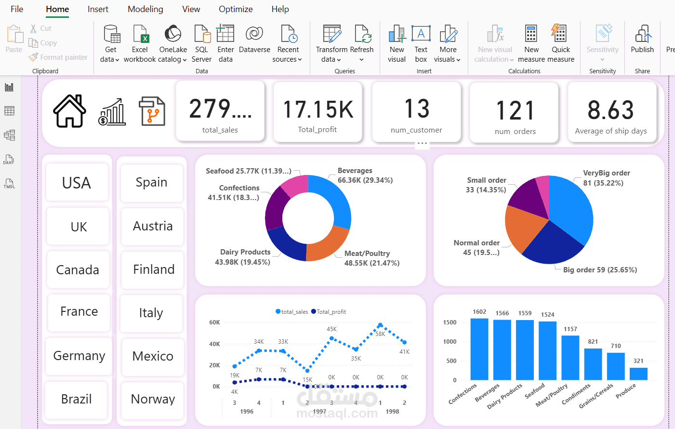
Task: Open the Optimize ribbon tab
Action: pyautogui.click(x=236, y=9)
